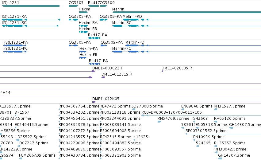Select transcript l(3)L1231-RC
The height and width of the screenshot is (160, 261).
[30, 26]
